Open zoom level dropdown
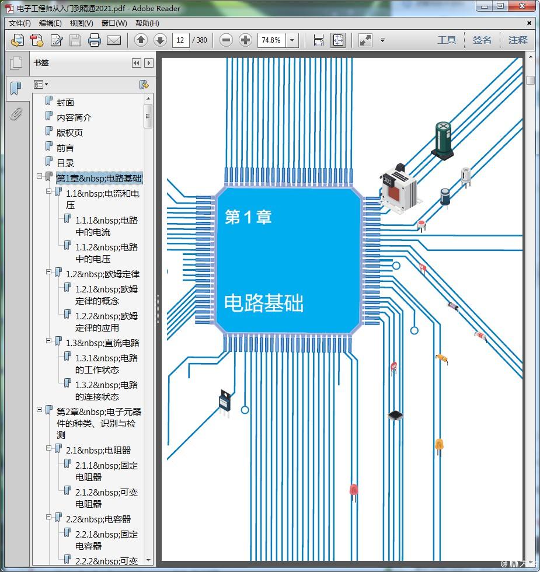540x572 pixels. coord(292,40)
